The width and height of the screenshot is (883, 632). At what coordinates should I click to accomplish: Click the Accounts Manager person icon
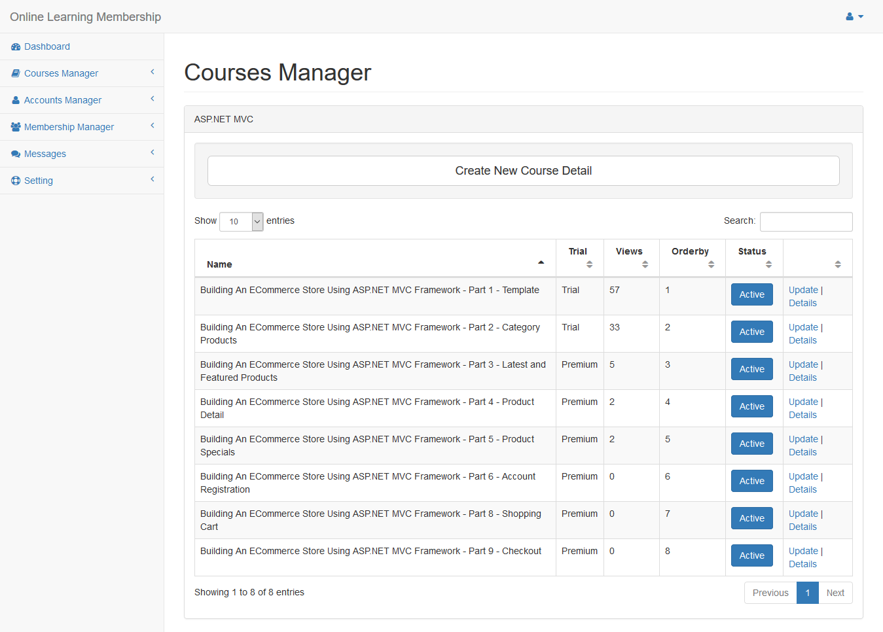coord(16,100)
